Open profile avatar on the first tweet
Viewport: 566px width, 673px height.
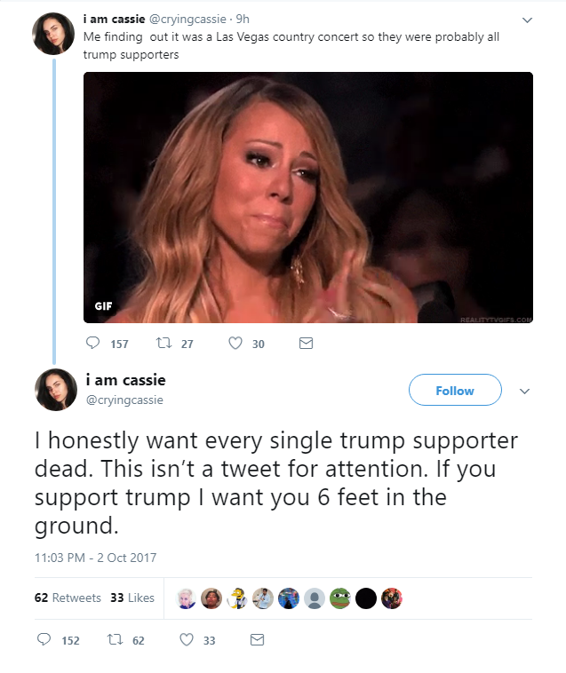(53, 34)
